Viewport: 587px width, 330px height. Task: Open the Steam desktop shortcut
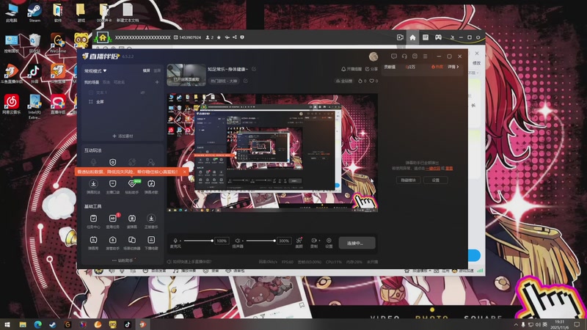(x=34, y=12)
